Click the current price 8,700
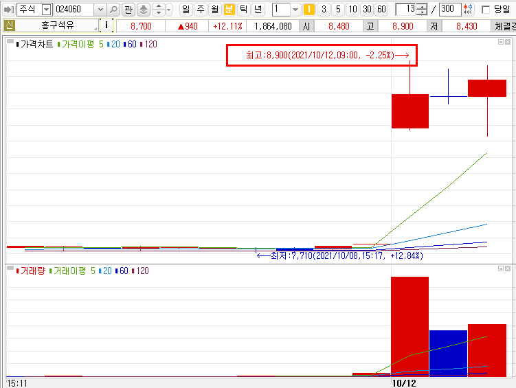The width and height of the screenshot is (516, 388). click(x=141, y=26)
